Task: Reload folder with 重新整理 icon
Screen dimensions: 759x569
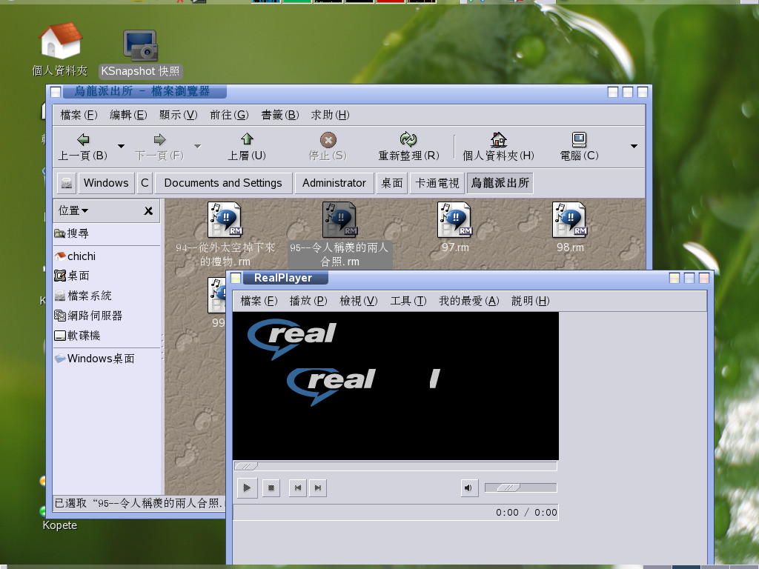Action: pos(408,139)
